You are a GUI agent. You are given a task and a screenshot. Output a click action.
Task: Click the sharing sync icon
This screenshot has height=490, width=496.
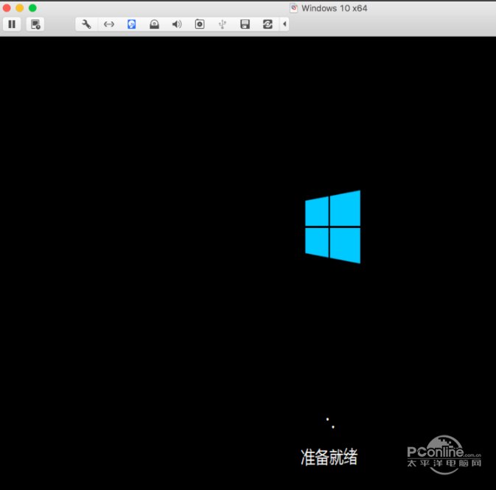pyautogui.click(x=268, y=24)
